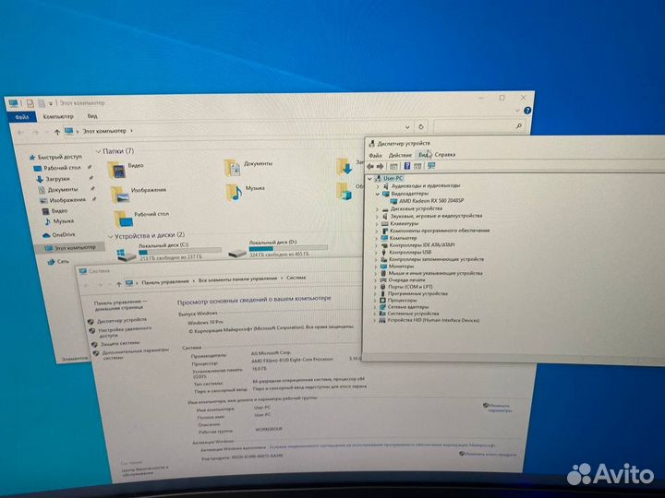Switch to Компьютер ribbon tab in Explorer
The height and width of the screenshot is (498, 665).
point(58,117)
